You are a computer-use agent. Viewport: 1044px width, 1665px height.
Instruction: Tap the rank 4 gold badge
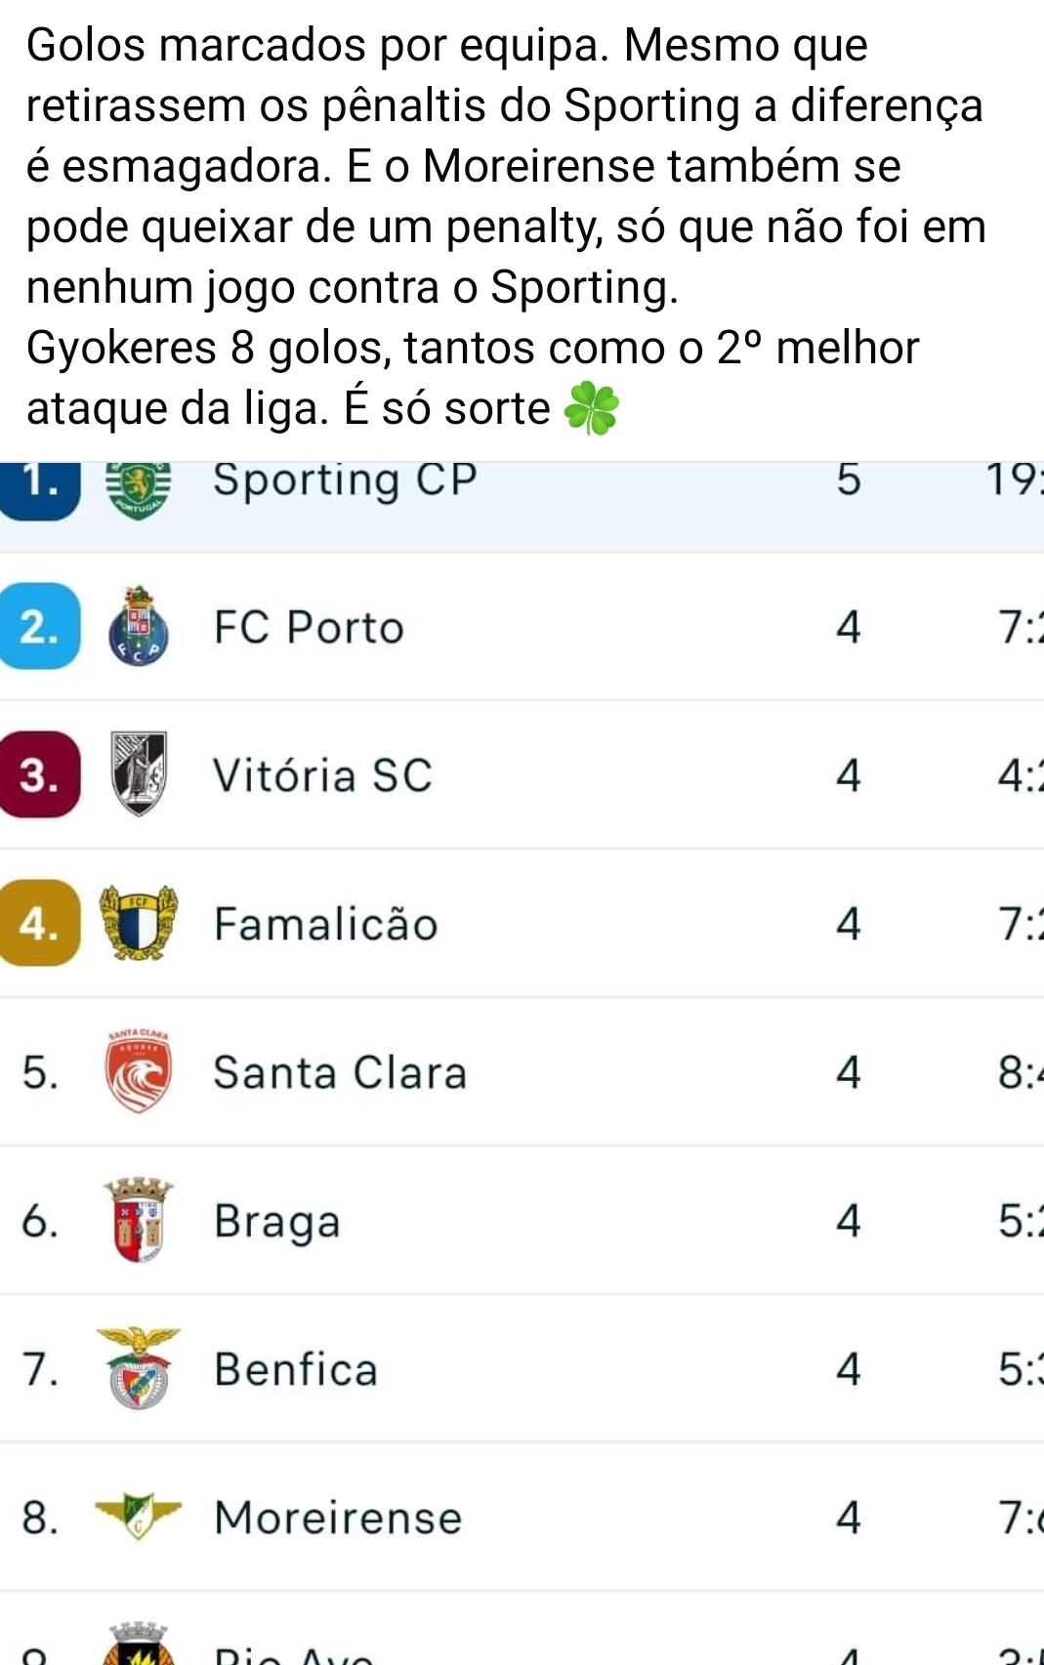tap(40, 923)
